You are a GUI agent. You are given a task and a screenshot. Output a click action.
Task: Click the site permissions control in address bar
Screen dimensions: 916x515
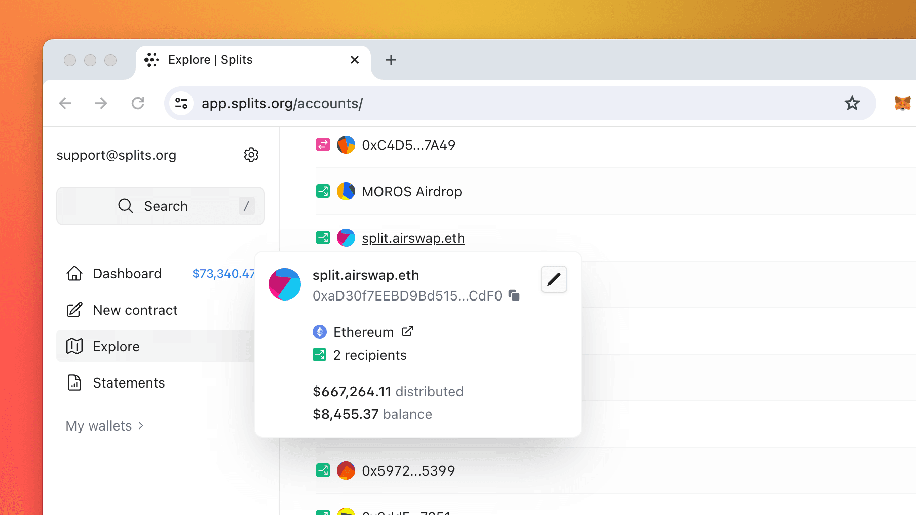181,103
